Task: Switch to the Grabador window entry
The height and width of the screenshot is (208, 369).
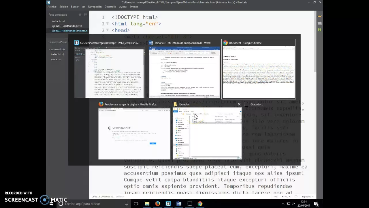Action: 254,104
